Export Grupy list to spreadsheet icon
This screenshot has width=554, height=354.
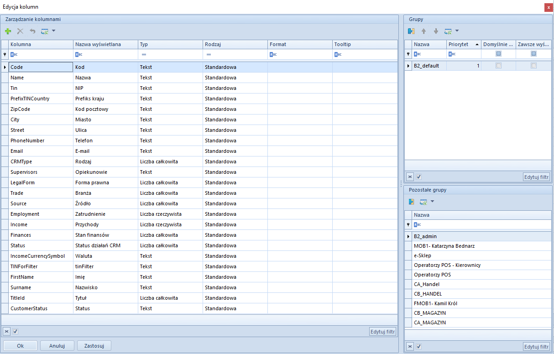tap(448, 31)
